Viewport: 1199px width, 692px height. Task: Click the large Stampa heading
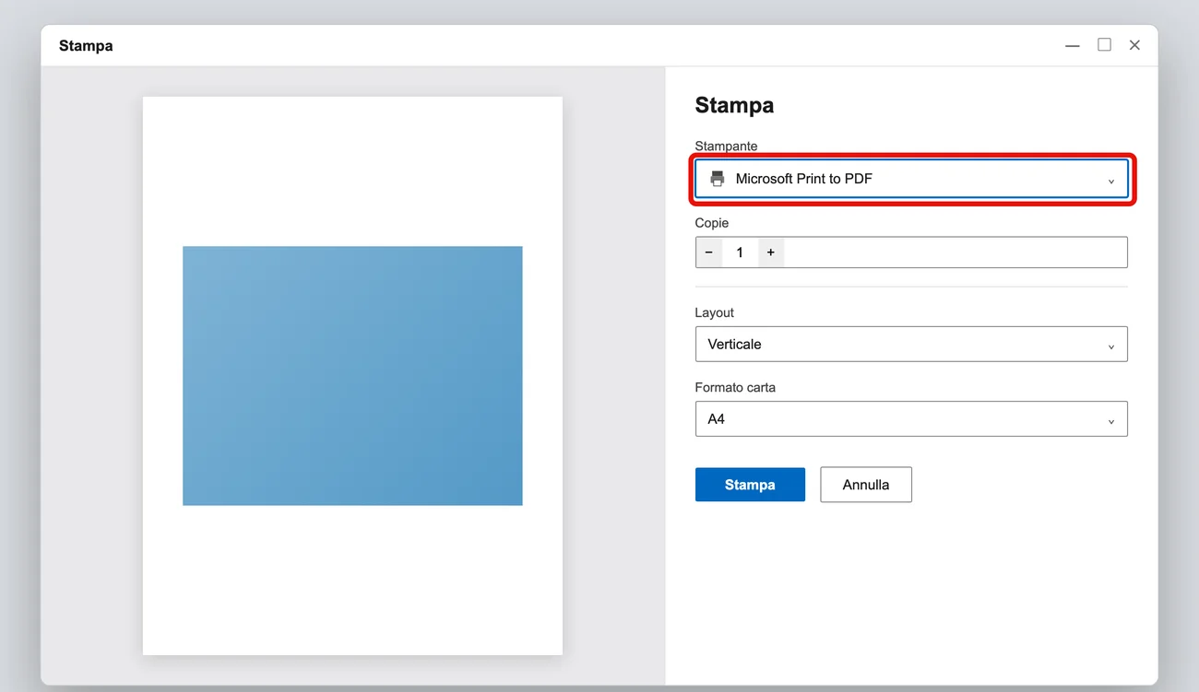pos(734,105)
